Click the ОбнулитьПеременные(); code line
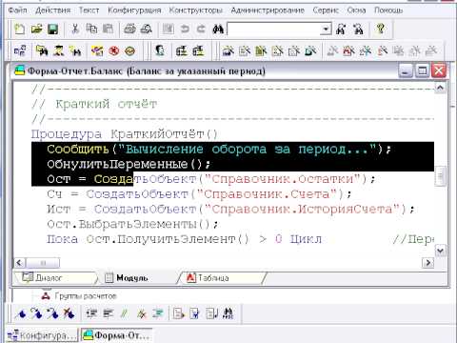The height and width of the screenshot is (343, 457). [129, 164]
